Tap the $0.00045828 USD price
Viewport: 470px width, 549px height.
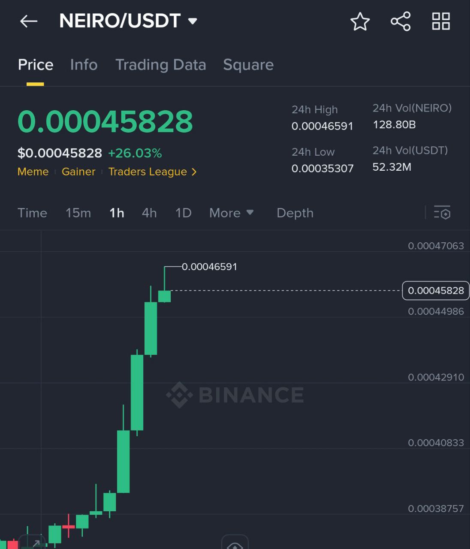point(60,153)
